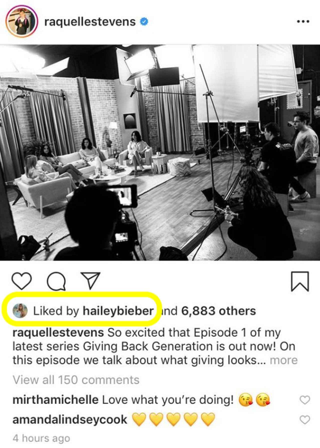Save the post with the bookmark icon

click(300, 281)
